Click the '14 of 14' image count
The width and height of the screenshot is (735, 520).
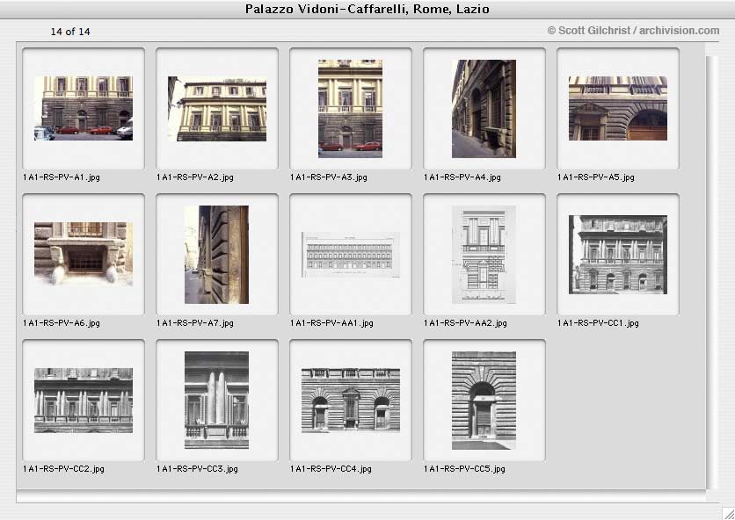70,32
